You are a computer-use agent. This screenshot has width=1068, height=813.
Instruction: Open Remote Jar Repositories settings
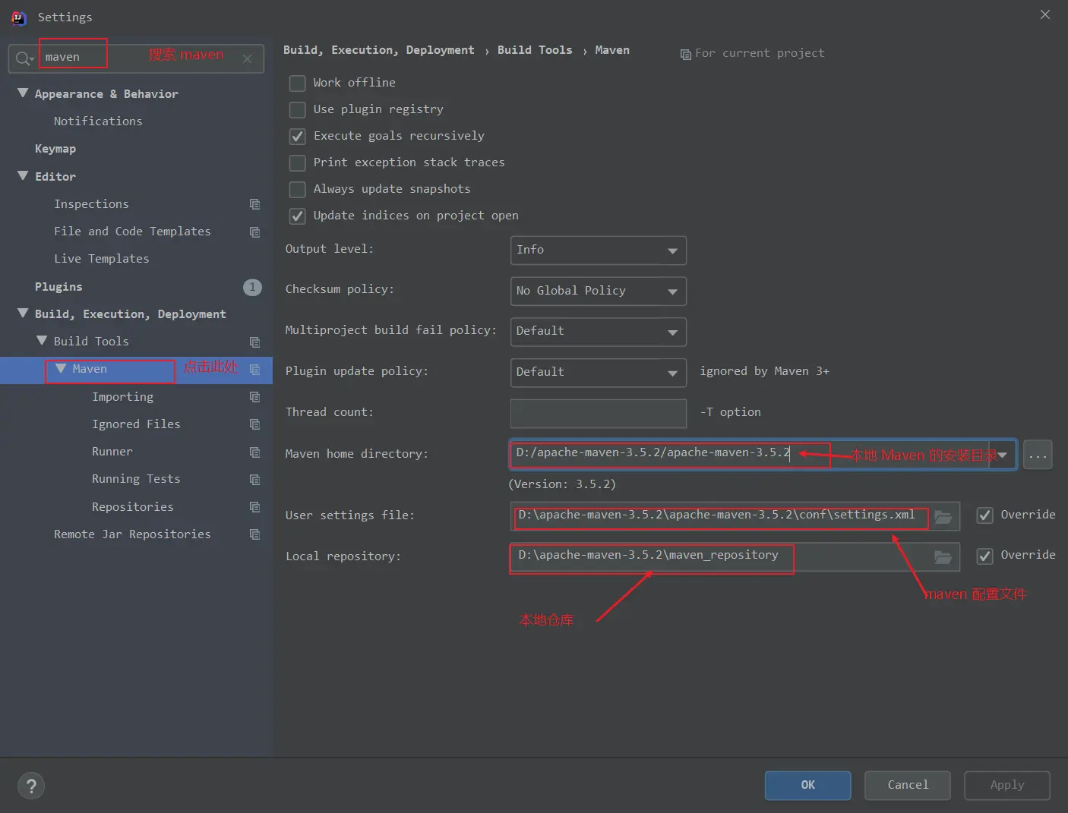[132, 534]
